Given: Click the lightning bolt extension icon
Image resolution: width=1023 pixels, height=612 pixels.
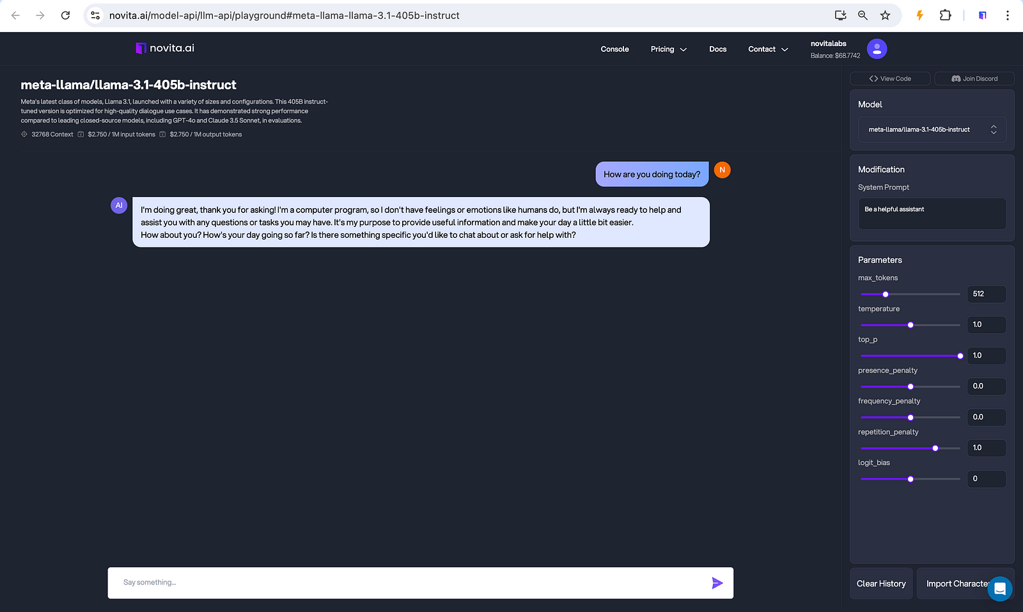Looking at the screenshot, I should coord(919,15).
